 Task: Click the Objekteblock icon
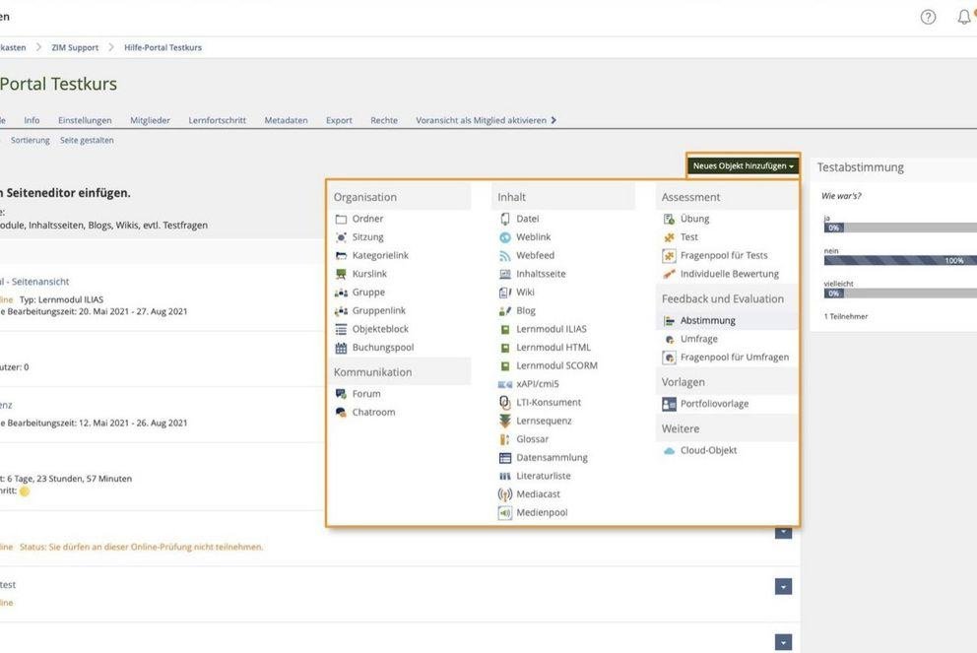tap(341, 329)
